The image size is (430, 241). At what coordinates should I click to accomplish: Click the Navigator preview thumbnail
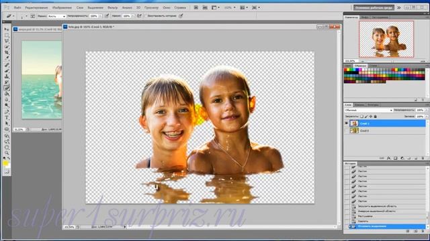(x=386, y=39)
